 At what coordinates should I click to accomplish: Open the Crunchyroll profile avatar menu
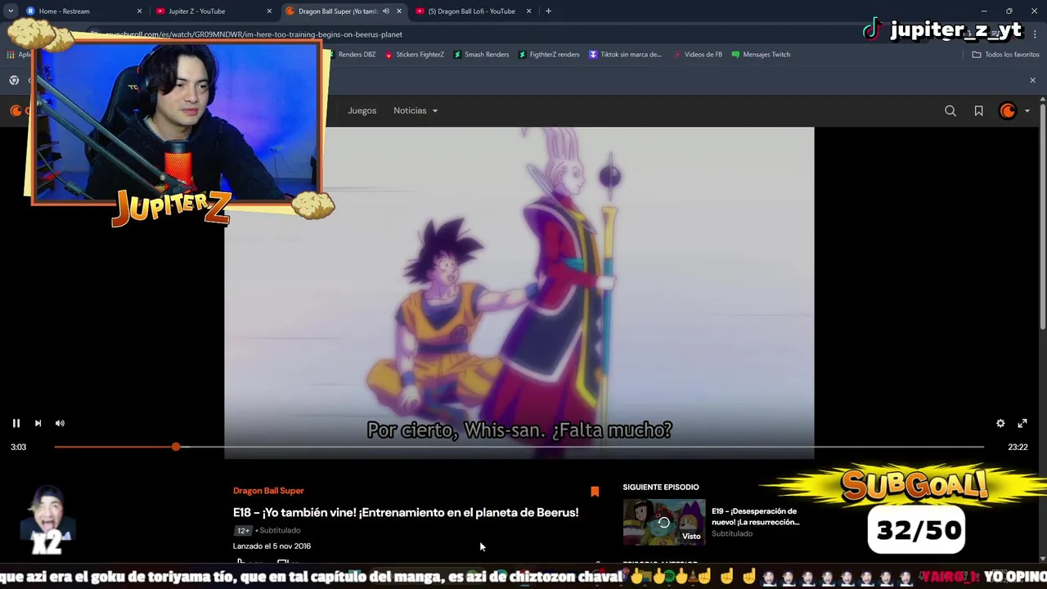1014,110
